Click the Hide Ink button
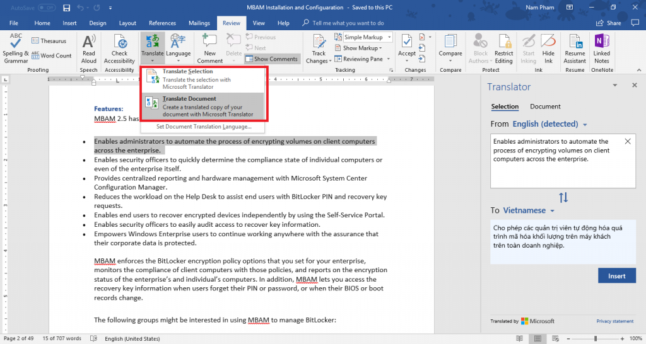This screenshot has width=646, height=344. [x=548, y=49]
